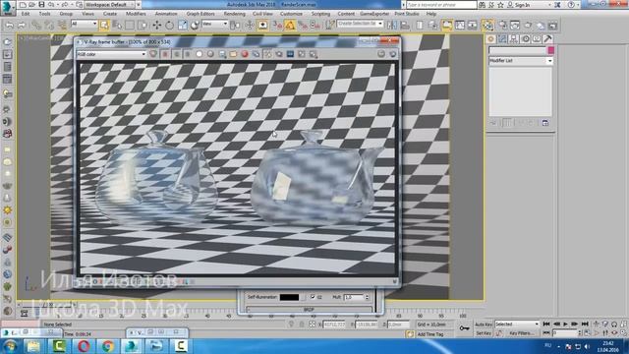Select the Move tool in main toolbar
Screen dimensions: 629x354
[157, 26]
